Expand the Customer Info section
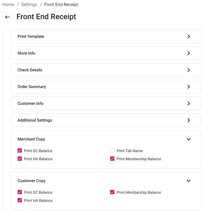This screenshot has height=211, width=203. click(x=188, y=103)
